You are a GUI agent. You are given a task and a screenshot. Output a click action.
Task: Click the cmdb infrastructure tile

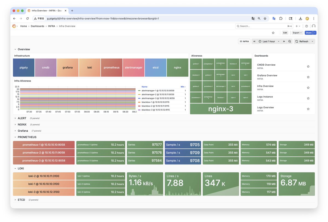click(x=46, y=68)
